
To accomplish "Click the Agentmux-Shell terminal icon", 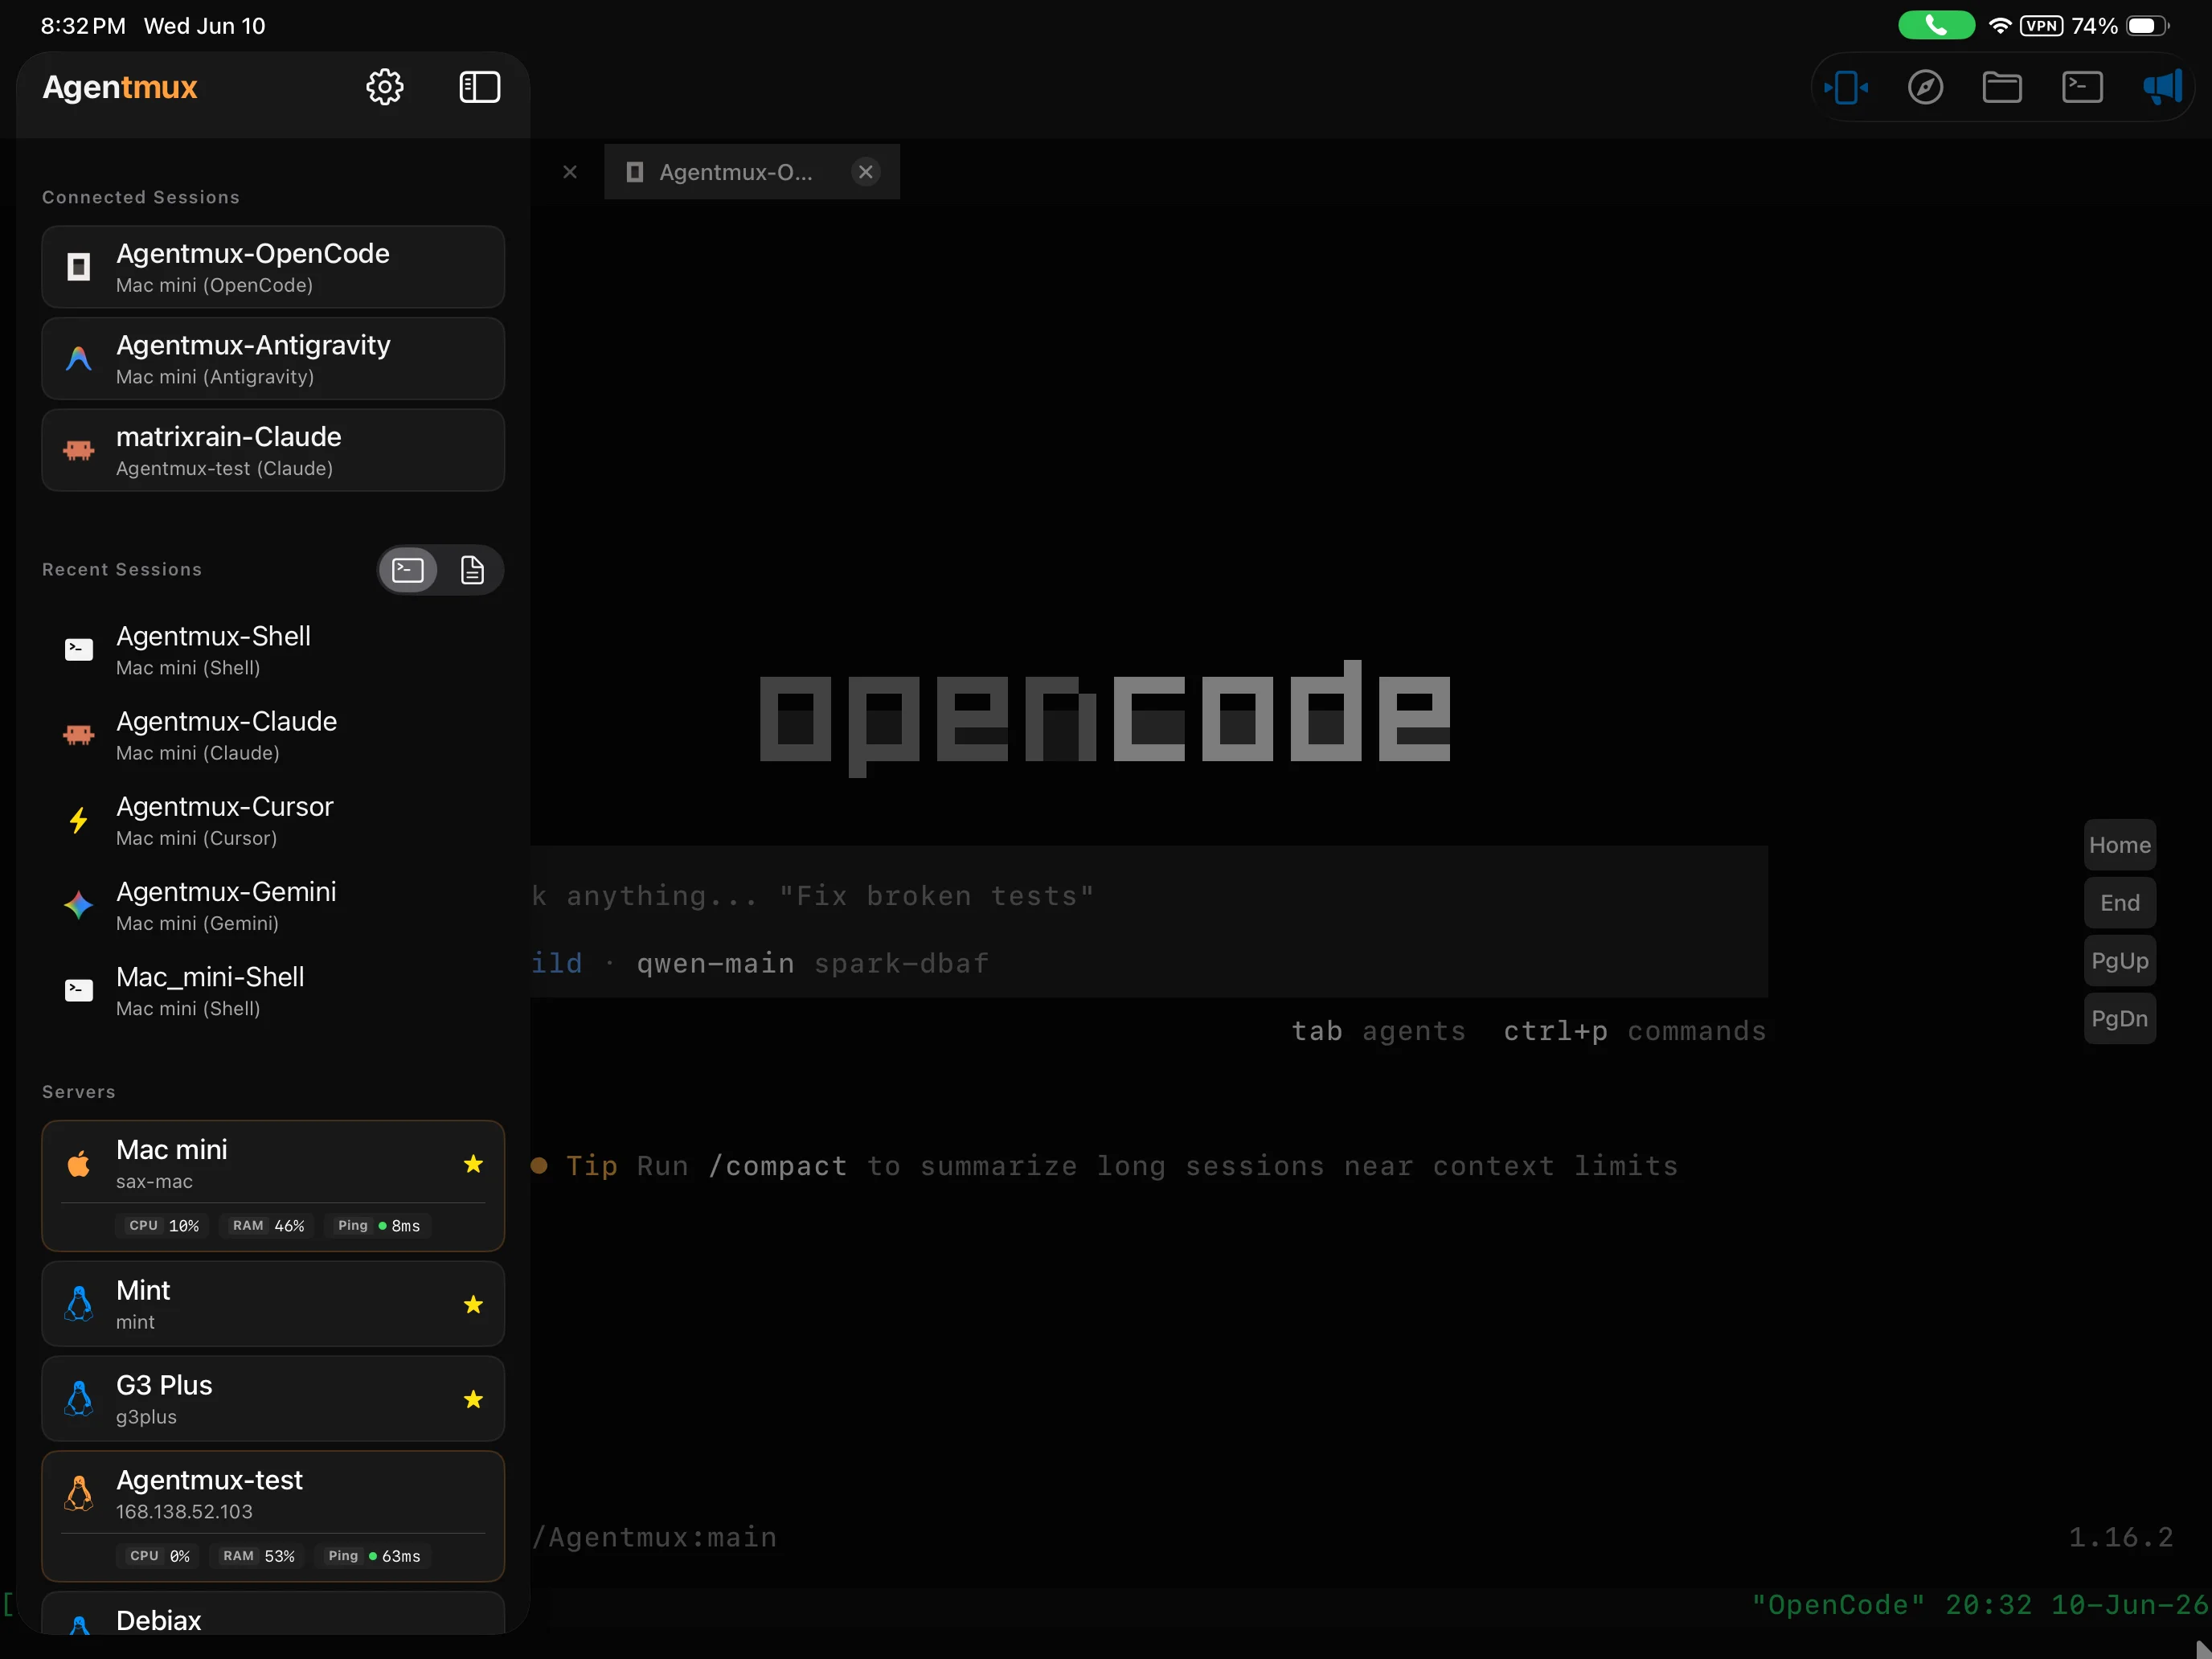I will pyautogui.click(x=79, y=650).
